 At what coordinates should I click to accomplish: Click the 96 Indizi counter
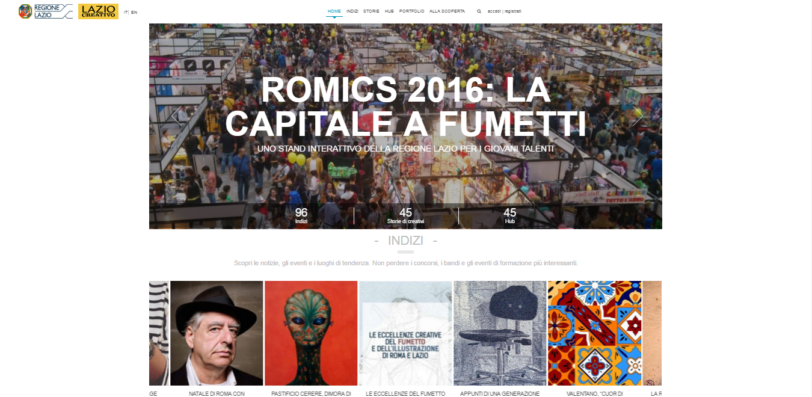pos(301,216)
